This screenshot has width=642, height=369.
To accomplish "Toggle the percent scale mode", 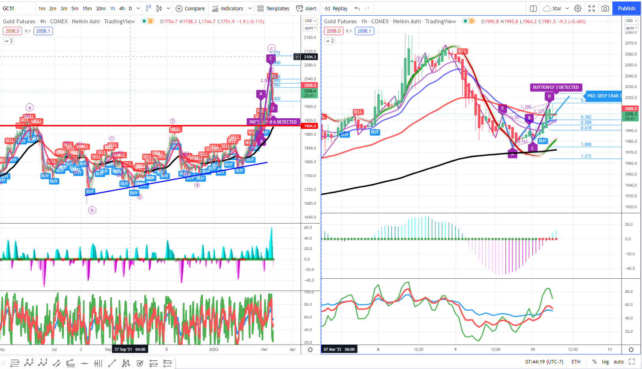I will coord(594,362).
